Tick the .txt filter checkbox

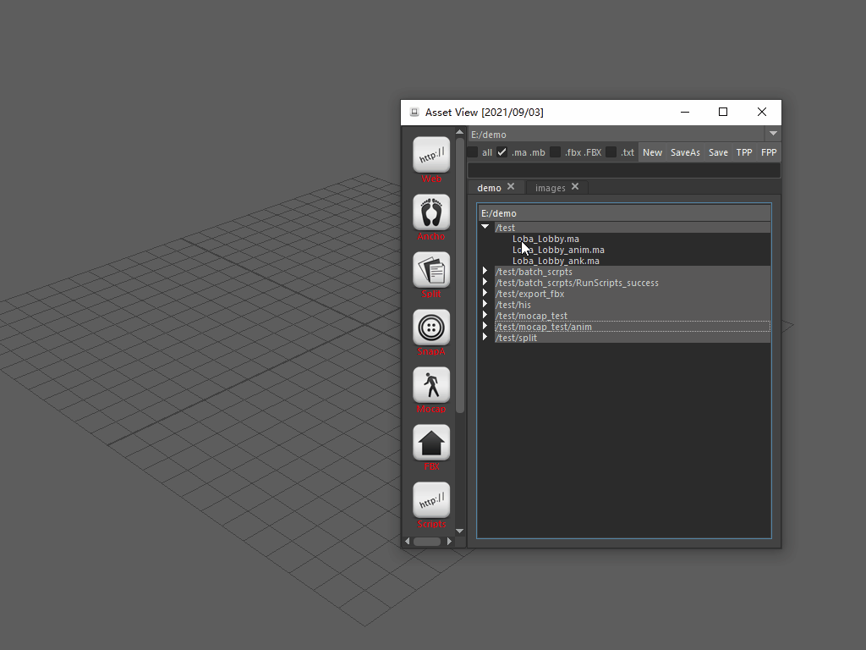click(611, 152)
